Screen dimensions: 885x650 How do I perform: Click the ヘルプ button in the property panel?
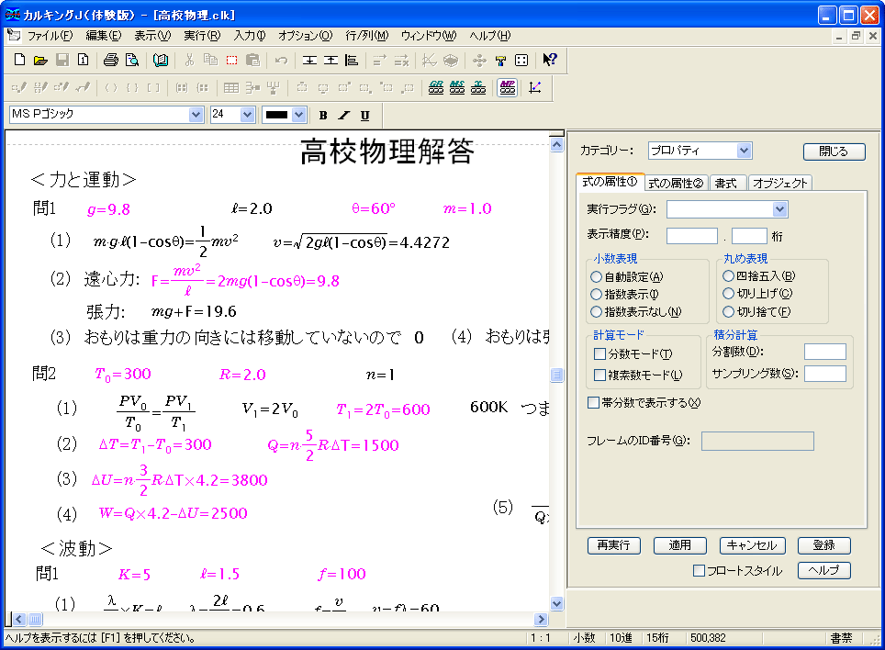click(824, 570)
